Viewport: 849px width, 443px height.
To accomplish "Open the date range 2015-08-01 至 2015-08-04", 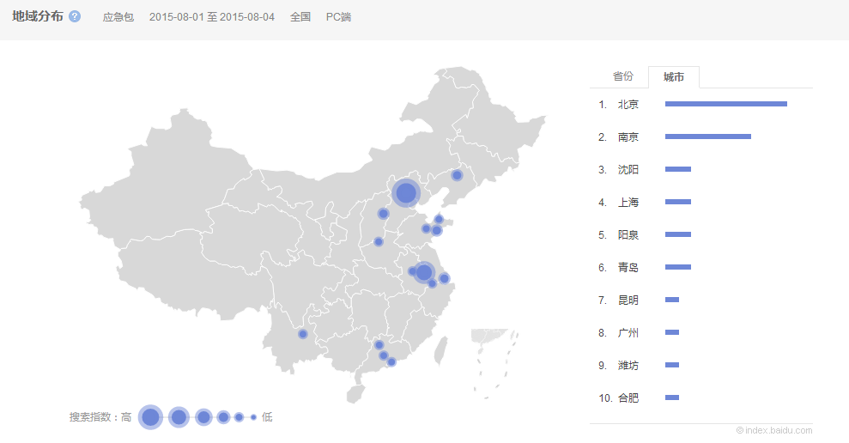I will 211,17.
